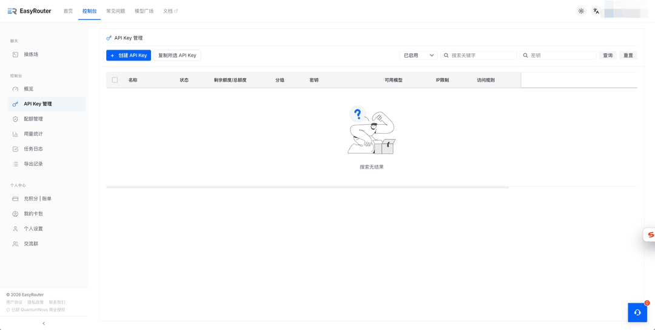Click the 我的卡包 profile circle icon
The height and width of the screenshot is (330, 655).
pos(15,214)
